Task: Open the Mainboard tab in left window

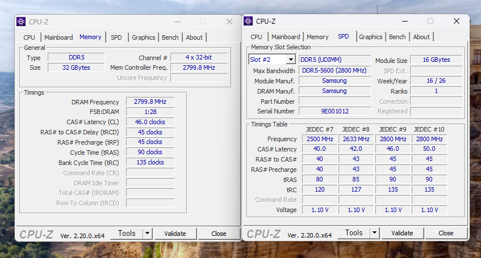Action: pos(58,37)
